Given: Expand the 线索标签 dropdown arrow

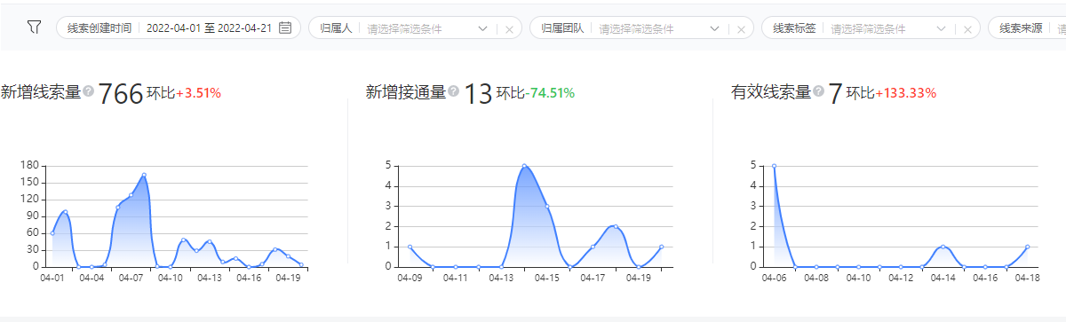Looking at the screenshot, I should point(942,28).
